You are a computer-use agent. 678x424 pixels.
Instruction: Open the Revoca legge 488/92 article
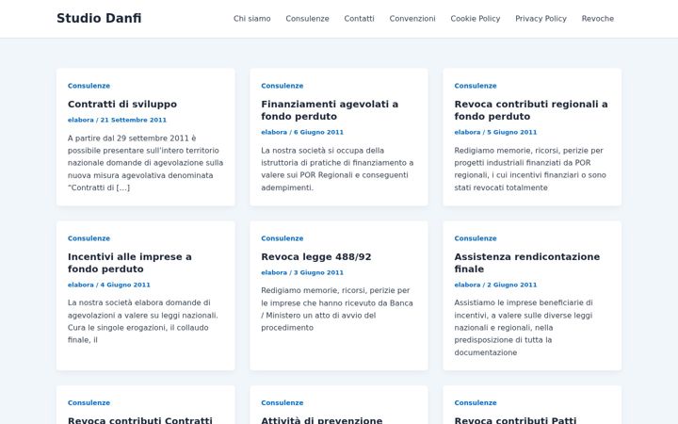pyautogui.click(x=316, y=256)
